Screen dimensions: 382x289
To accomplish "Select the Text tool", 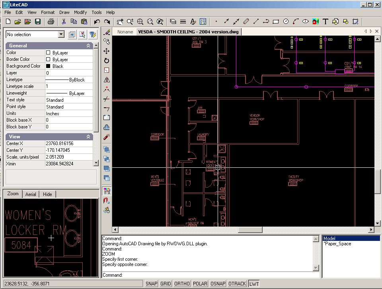I will pyautogui.click(x=325, y=21).
